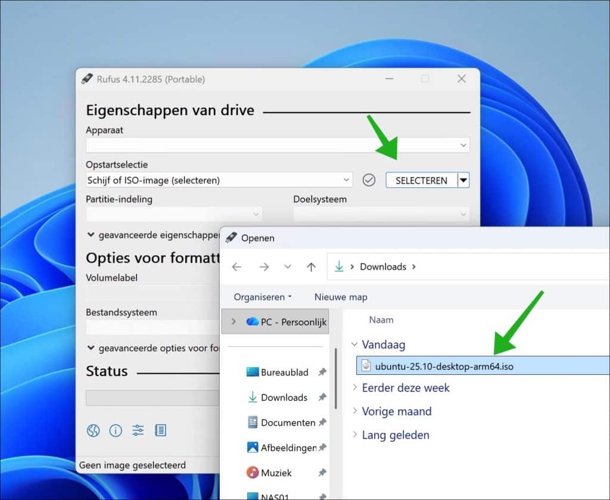Expand the Eerder deze week group
Screen dimensions: 610x500
pos(355,388)
